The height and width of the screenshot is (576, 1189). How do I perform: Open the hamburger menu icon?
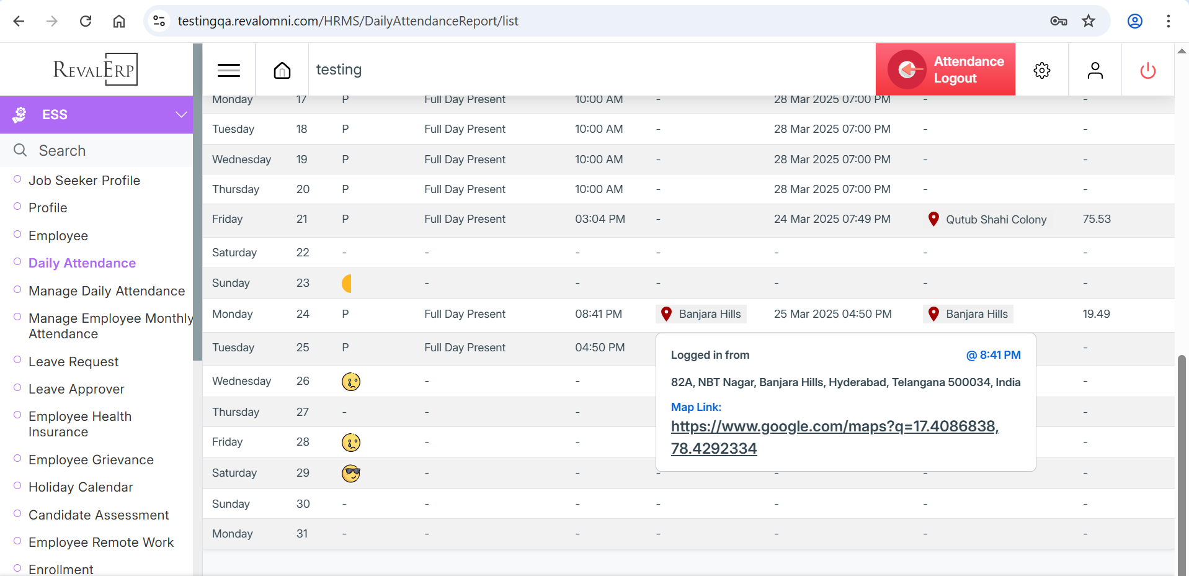click(x=228, y=70)
